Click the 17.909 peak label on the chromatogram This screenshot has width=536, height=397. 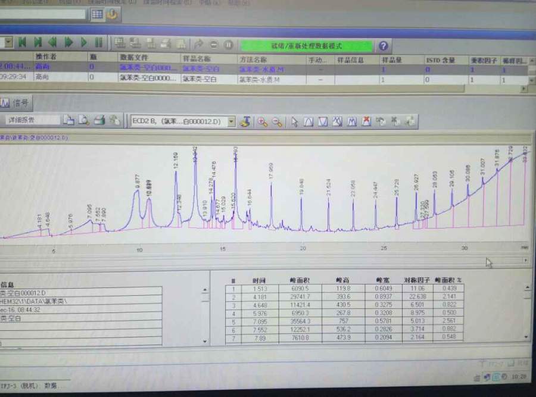tap(271, 171)
